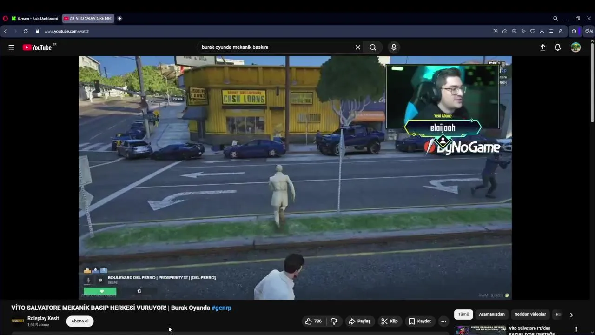The width and height of the screenshot is (595, 335).
Task: Create a clip with Klip button
Action: [x=390, y=321]
